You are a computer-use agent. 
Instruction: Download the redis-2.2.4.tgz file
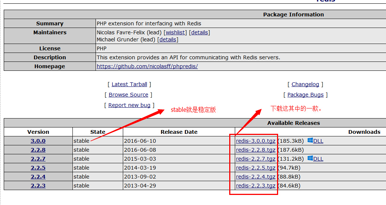coord(255,177)
